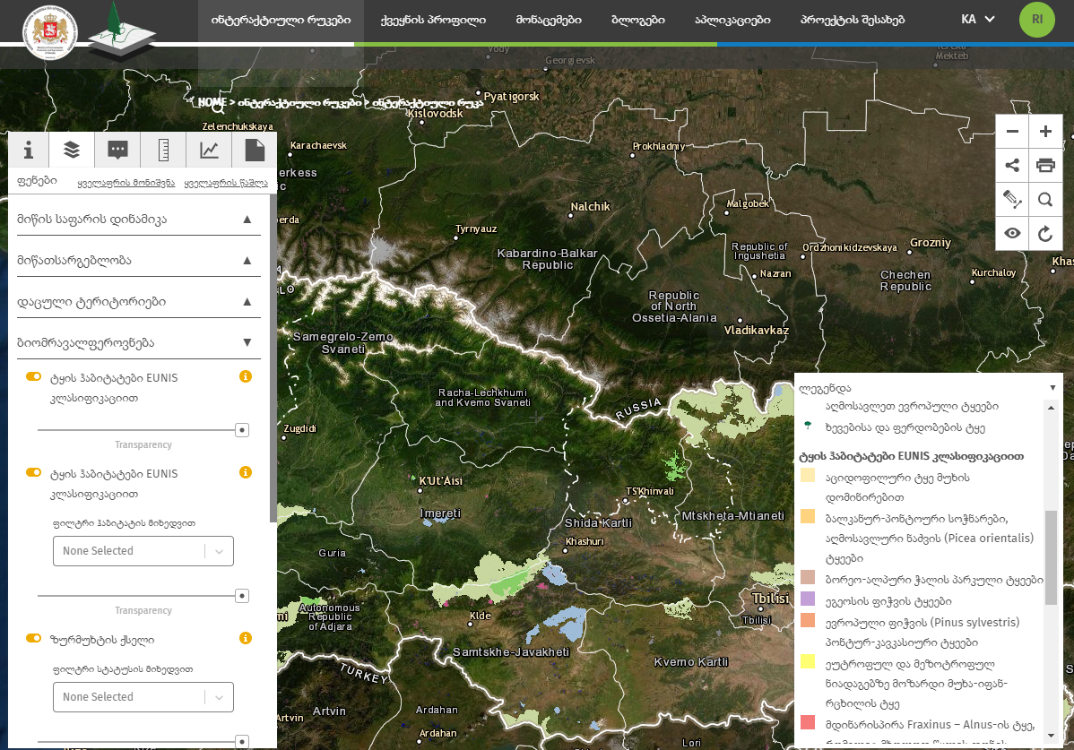Open map search magnifier in the tool panel
This screenshot has height=750, width=1074.
point(1045,199)
